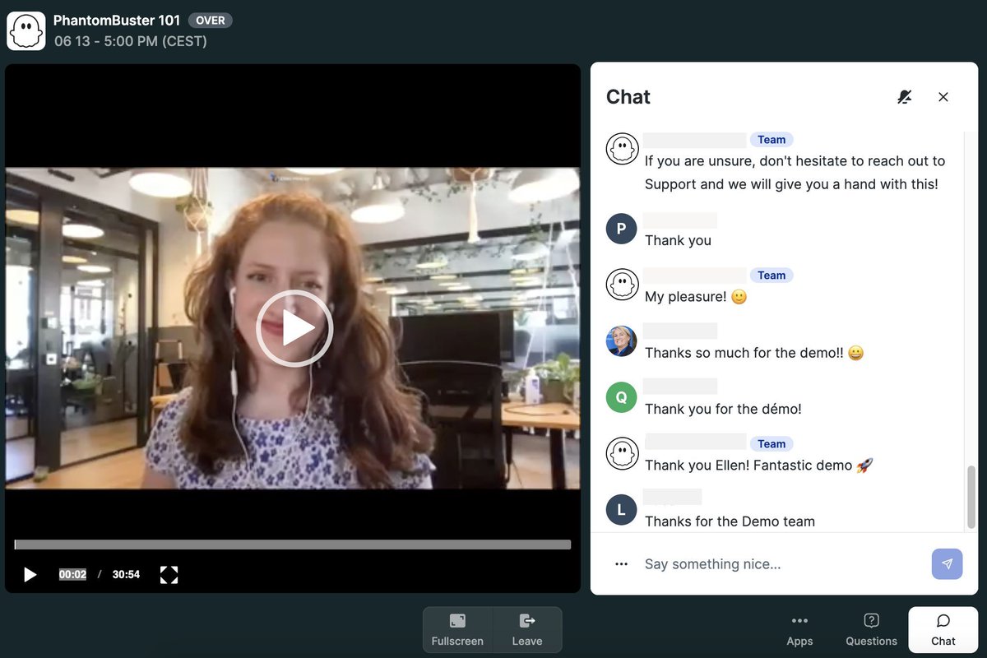Click Team badge above 'My pleasure!'
Image resolution: width=987 pixels, height=658 pixels.
coord(772,276)
